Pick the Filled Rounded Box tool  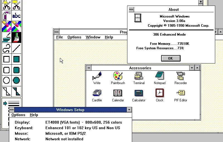pos(16,70)
